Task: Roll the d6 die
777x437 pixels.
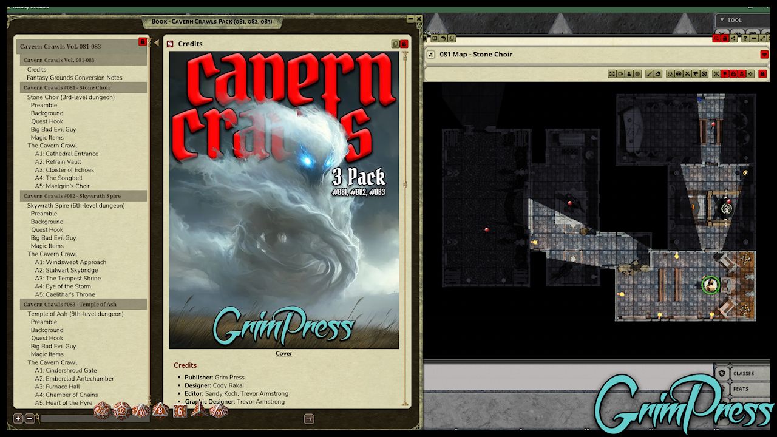Action: [x=180, y=411]
